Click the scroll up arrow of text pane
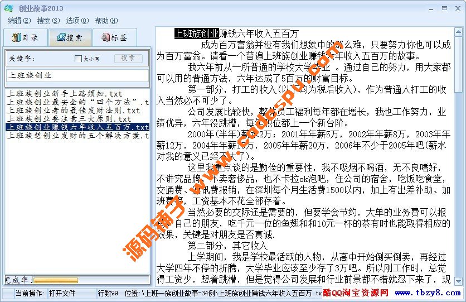This screenshot has width=466, height=302. (458, 32)
